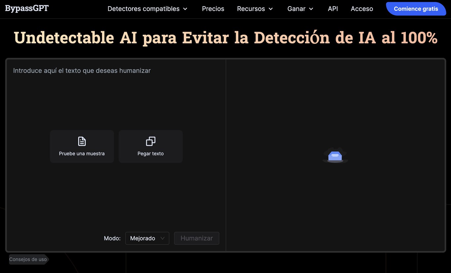This screenshot has width=451, height=273.
Task: Open the Detectores compatibles menu
Action: 143,9
